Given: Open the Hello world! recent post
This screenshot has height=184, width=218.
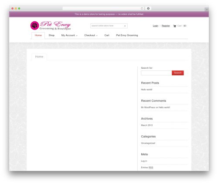Looking at the screenshot, I should tap(146, 90).
